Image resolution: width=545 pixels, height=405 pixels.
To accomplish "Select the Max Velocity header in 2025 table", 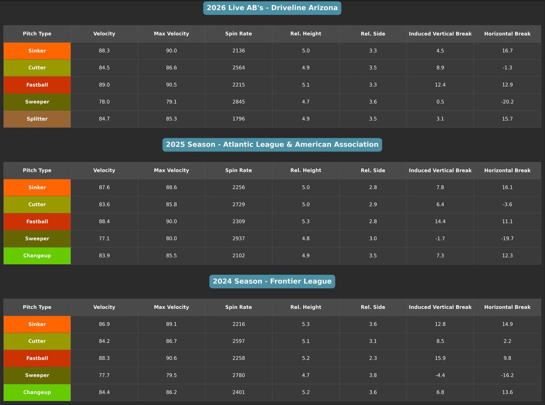I will [171, 170].
